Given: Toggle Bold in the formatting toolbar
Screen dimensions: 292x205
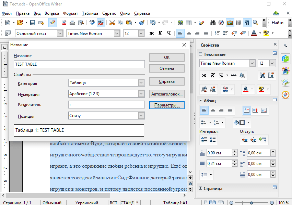Looking at the screenshot, I should pos(152,33).
